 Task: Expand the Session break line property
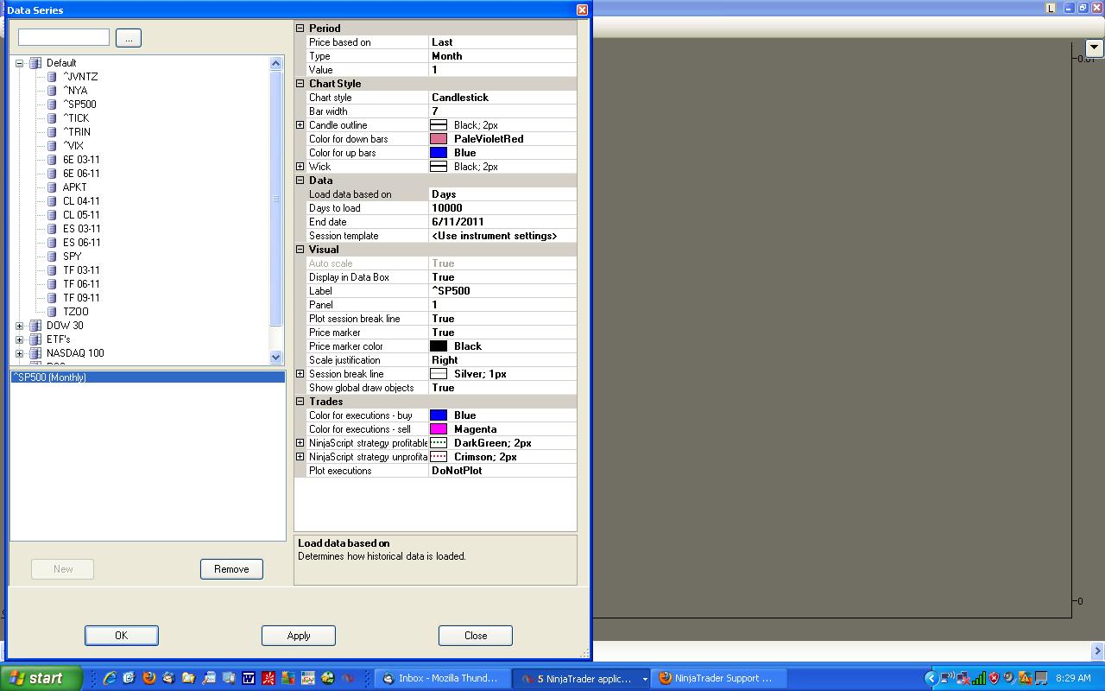(x=300, y=374)
